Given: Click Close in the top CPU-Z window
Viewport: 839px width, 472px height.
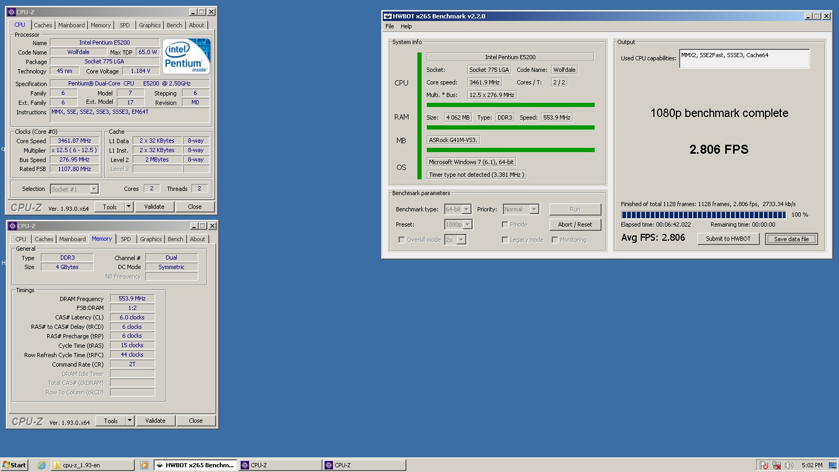Looking at the screenshot, I should pos(195,207).
